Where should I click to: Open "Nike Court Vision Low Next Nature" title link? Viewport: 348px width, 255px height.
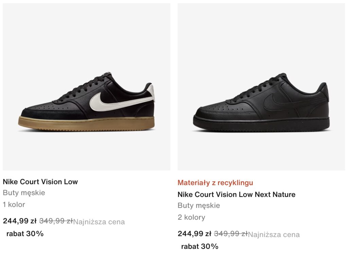237,195
